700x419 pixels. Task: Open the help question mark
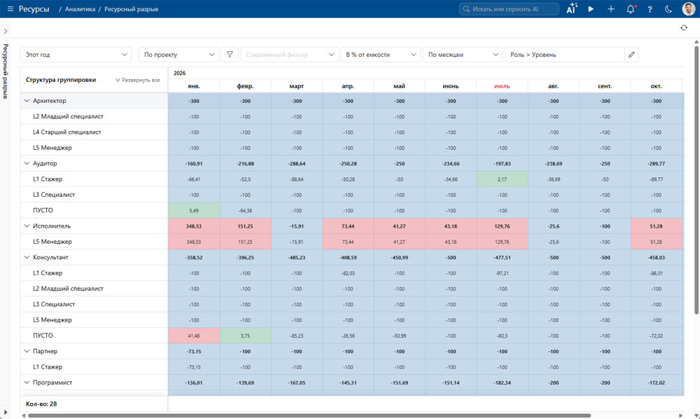650,9
